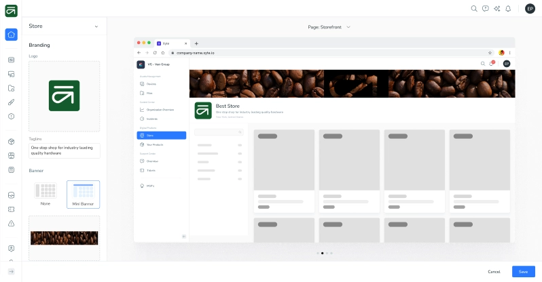Open the folder files icon in the sidebar
Screen dimensions: 542x282
(11, 88)
